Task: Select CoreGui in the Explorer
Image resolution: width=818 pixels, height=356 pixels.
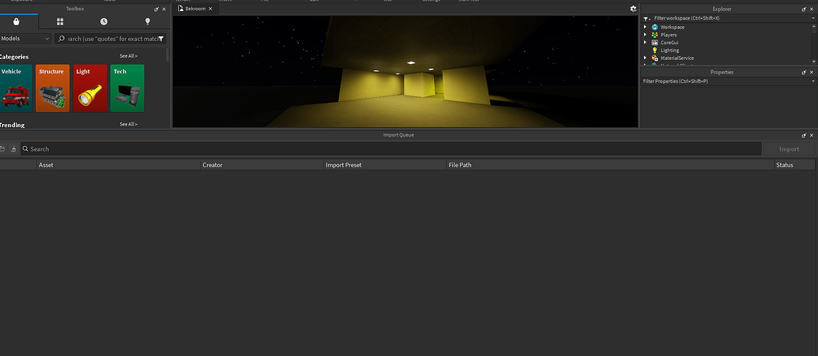Action: tap(669, 43)
